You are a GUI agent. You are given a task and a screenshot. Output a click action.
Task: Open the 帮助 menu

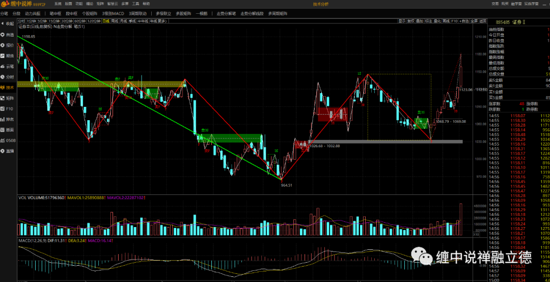click(146, 4)
